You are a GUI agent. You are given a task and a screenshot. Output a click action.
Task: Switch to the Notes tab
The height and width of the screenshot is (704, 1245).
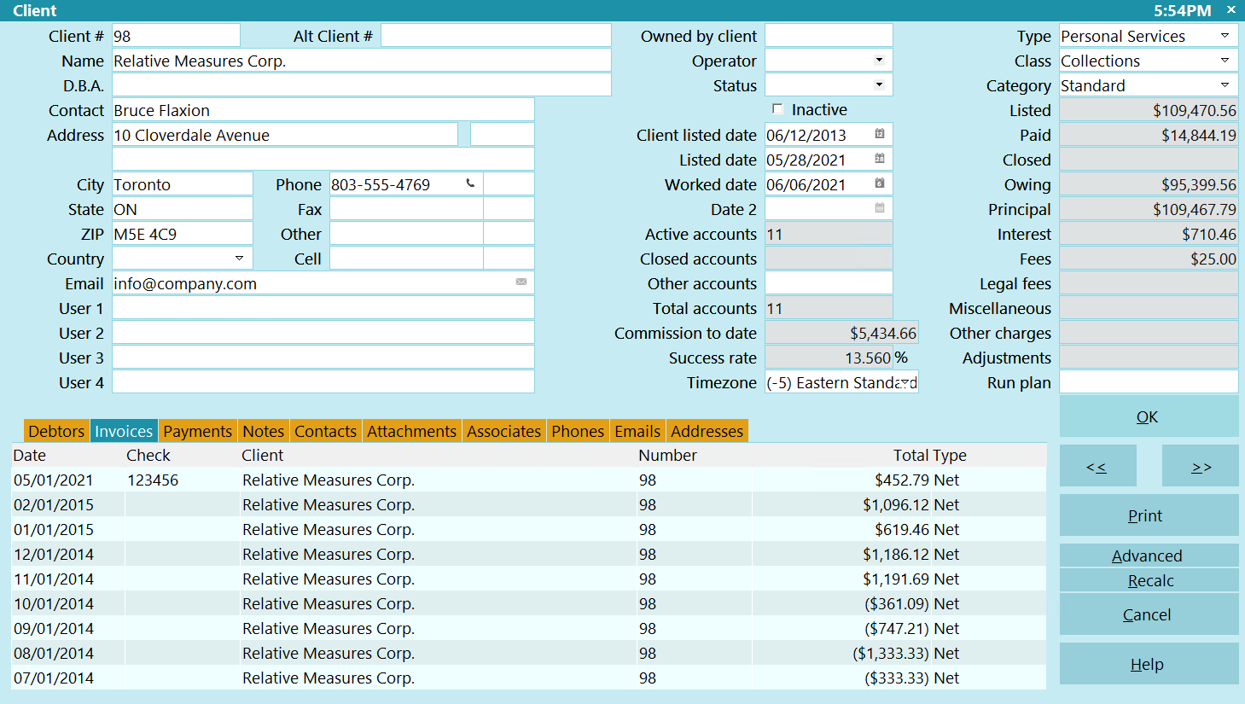[264, 431]
